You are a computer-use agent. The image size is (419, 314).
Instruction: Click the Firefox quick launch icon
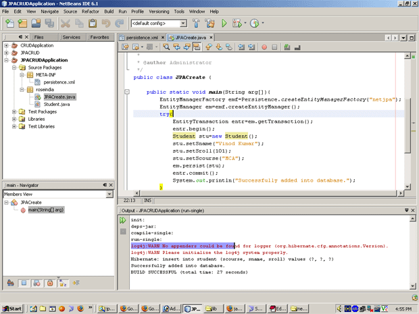(80, 309)
